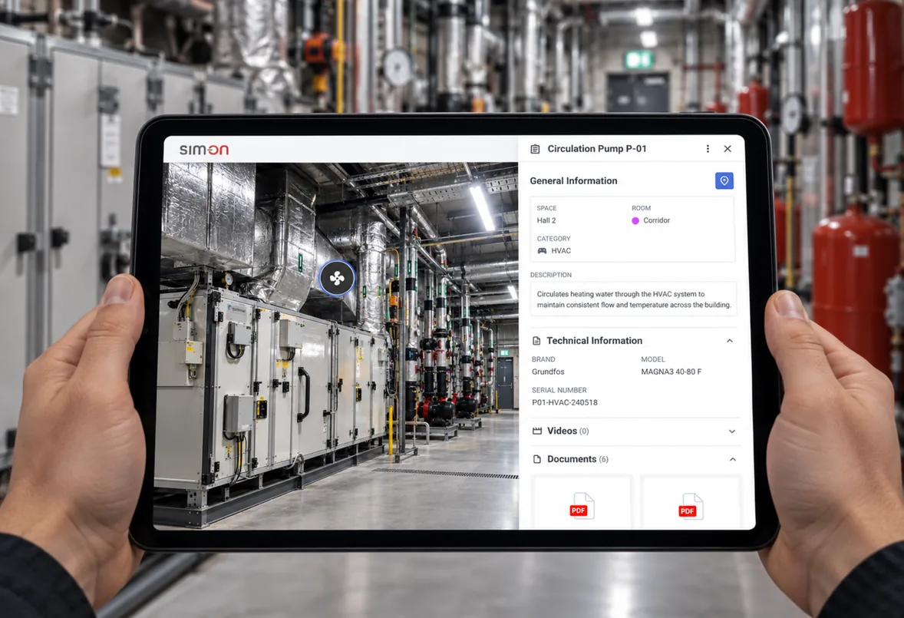Collapse the Technical Information section

click(x=730, y=341)
